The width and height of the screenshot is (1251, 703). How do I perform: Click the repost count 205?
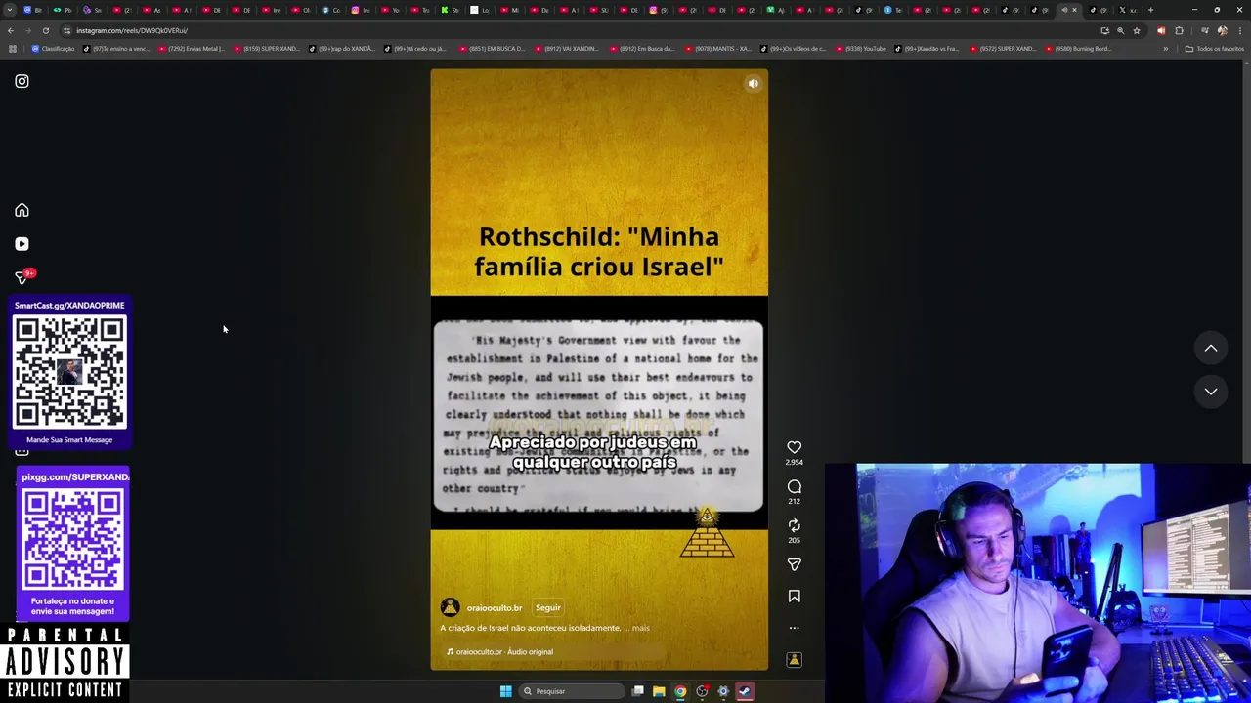795,540
